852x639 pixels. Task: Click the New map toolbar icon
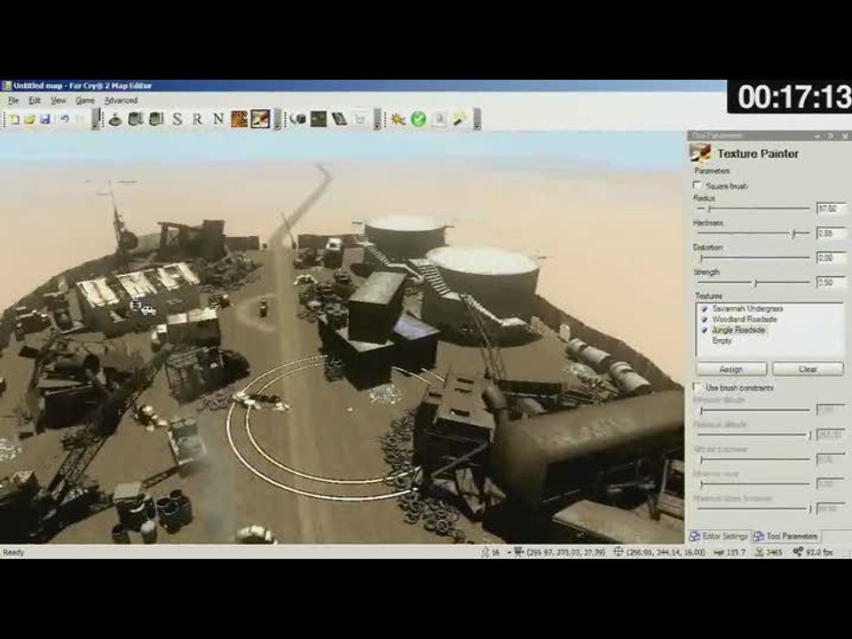click(x=14, y=119)
